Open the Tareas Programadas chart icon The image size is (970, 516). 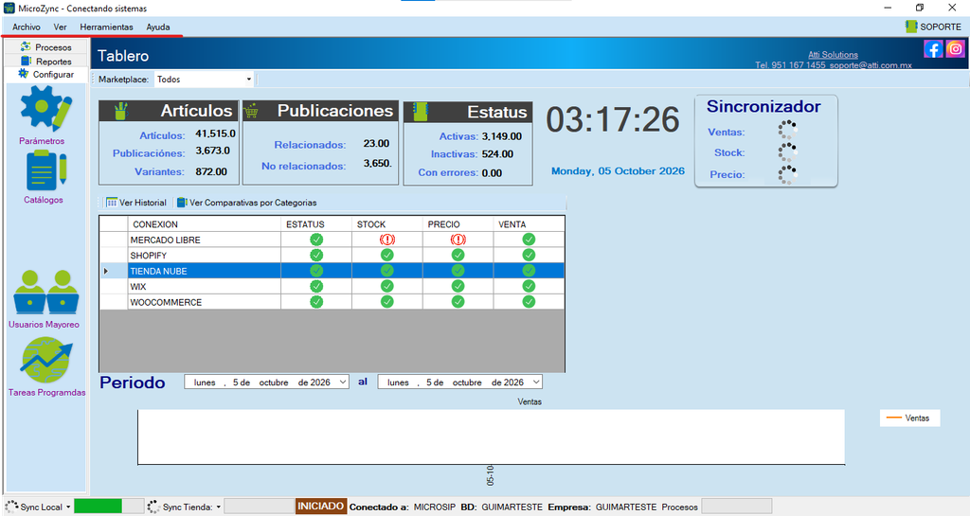[45, 361]
